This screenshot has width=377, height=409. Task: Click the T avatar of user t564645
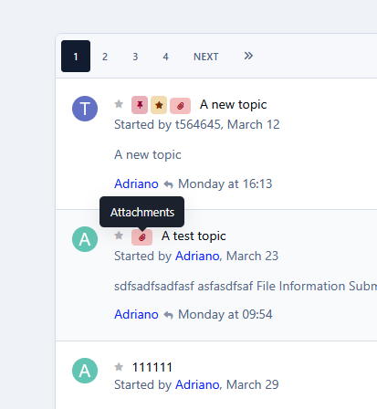click(85, 109)
